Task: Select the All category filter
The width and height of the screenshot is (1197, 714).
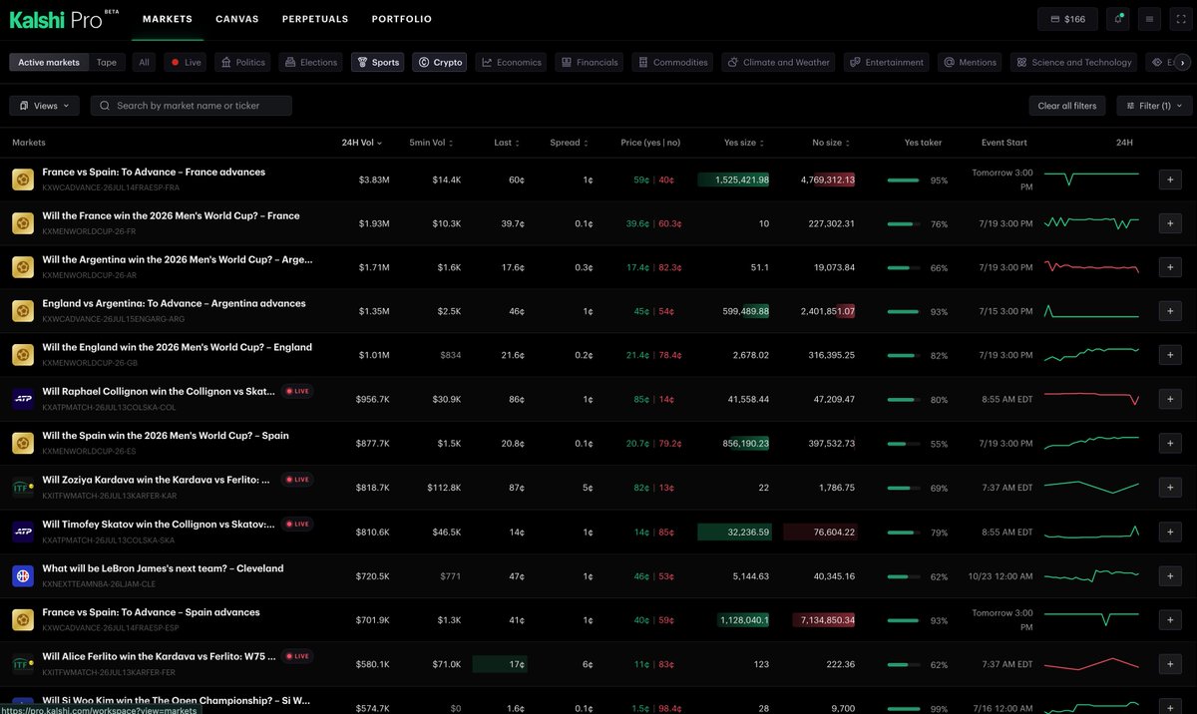Action: [x=145, y=62]
